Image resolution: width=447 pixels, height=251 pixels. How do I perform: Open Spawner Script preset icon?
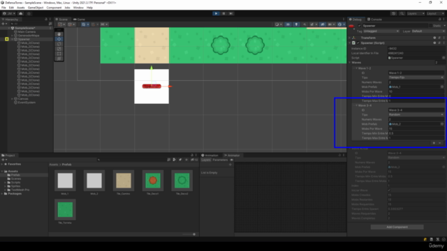tap(439, 43)
